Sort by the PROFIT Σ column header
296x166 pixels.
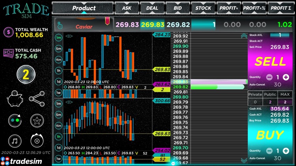(281, 8)
